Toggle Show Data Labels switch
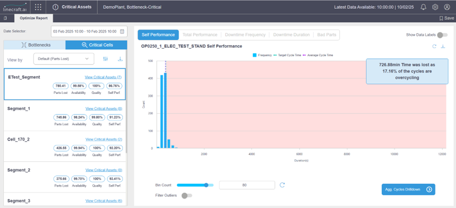Image resolution: width=456 pixels, height=208 pixels. pos(442,35)
